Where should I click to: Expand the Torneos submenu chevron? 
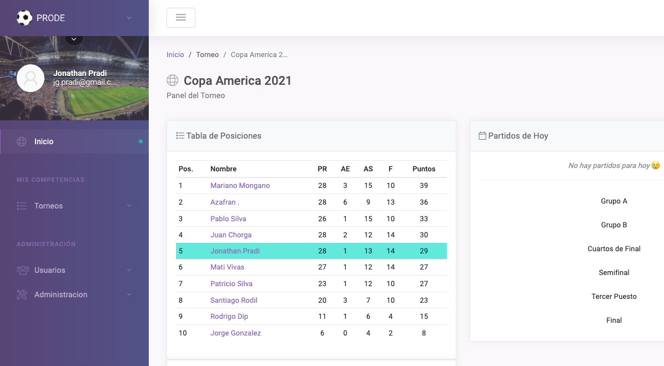pyautogui.click(x=129, y=206)
